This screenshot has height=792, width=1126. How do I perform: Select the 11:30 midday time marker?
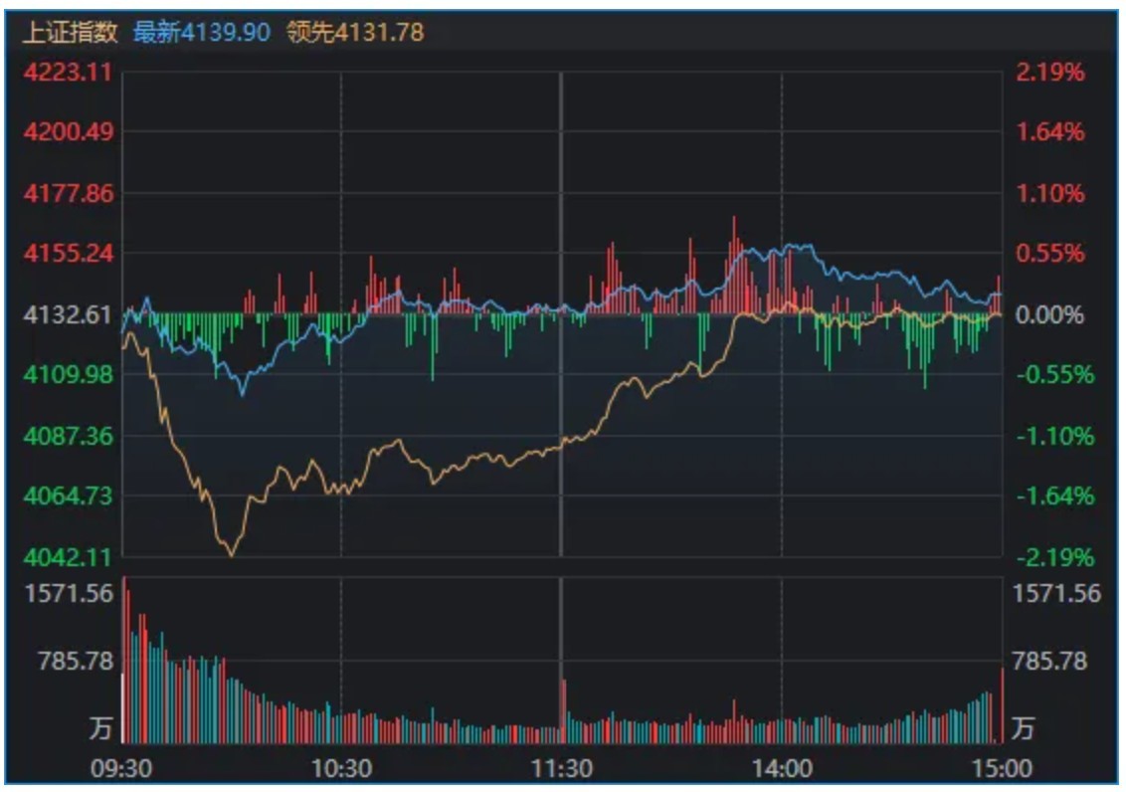tap(562, 768)
